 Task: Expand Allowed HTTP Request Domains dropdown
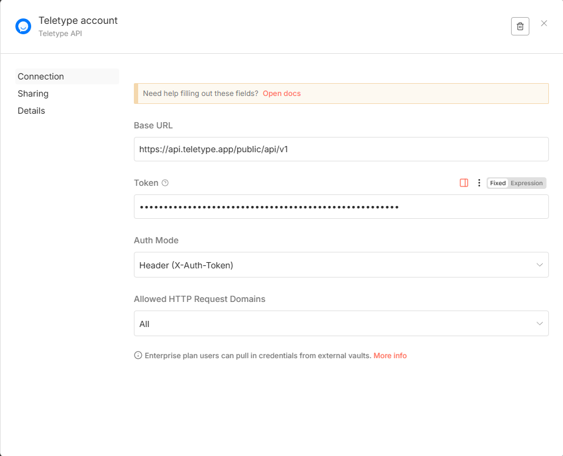341,323
